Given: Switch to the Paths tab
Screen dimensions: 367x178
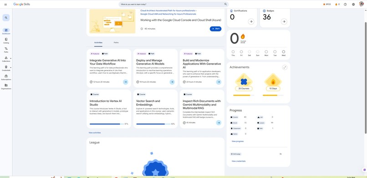Looking at the screenshot, I should (116, 43).
